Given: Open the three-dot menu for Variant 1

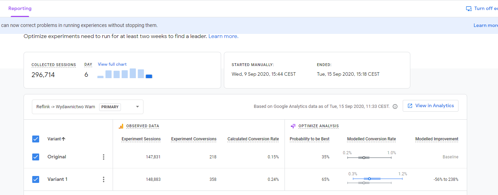Looking at the screenshot, I should pos(103,179).
